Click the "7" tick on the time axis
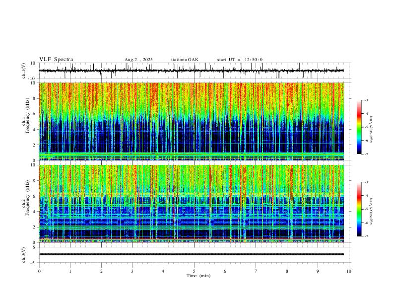393x304 pixels. [x=256, y=271]
